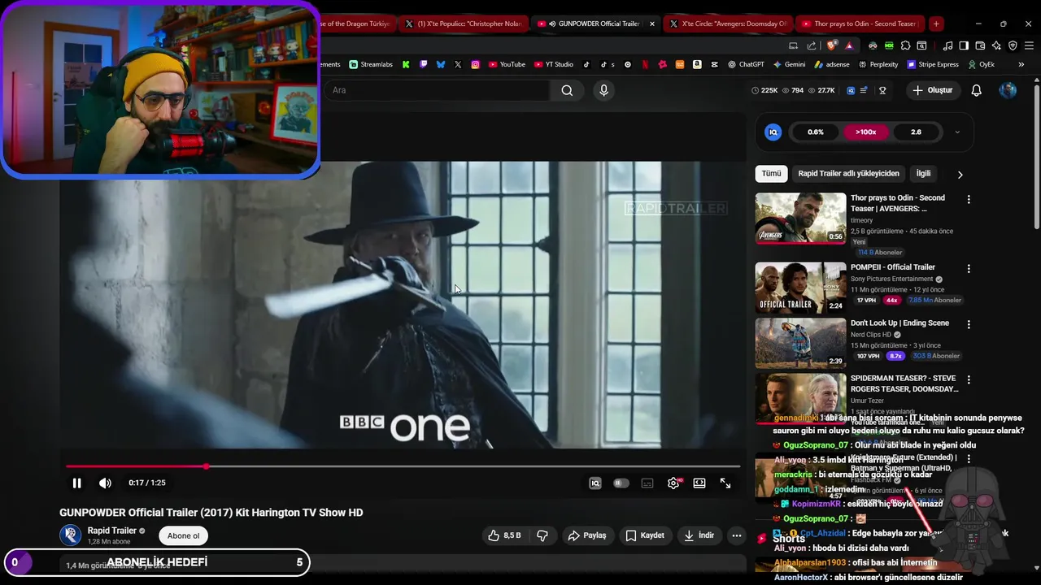Switch to theater mode view
The height and width of the screenshot is (585, 1041).
(x=699, y=483)
